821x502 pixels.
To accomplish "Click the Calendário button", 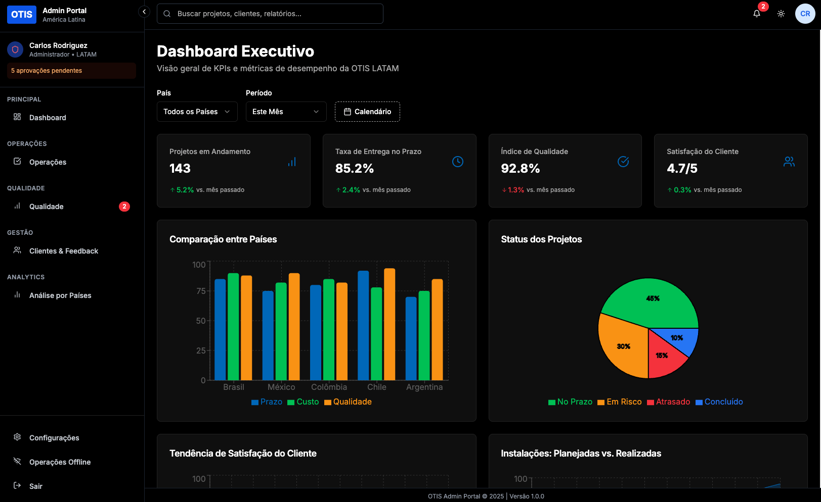I will pos(367,112).
